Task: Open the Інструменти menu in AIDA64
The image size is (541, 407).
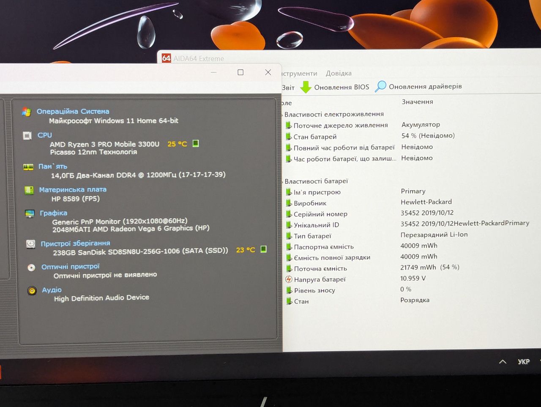Action: [x=299, y=74]
